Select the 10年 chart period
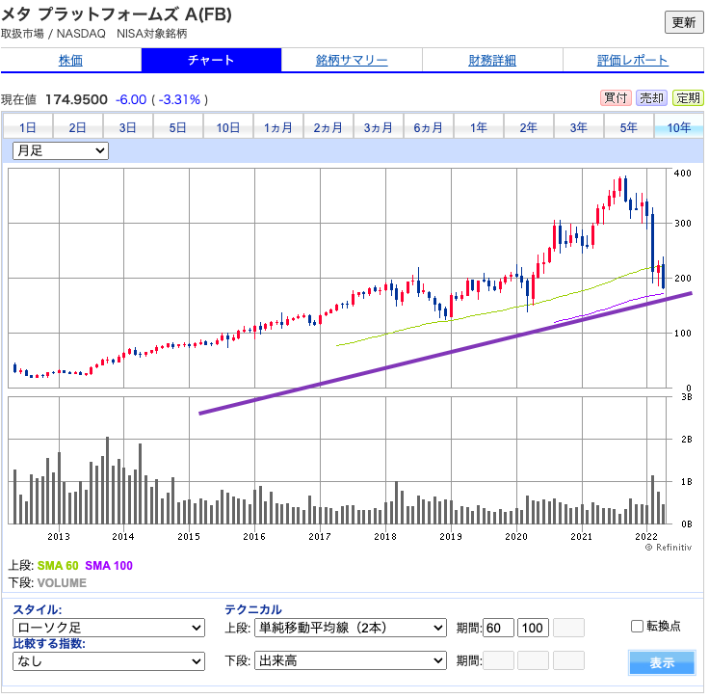Viewport: 709px width, 698px height. coord(679,127)
